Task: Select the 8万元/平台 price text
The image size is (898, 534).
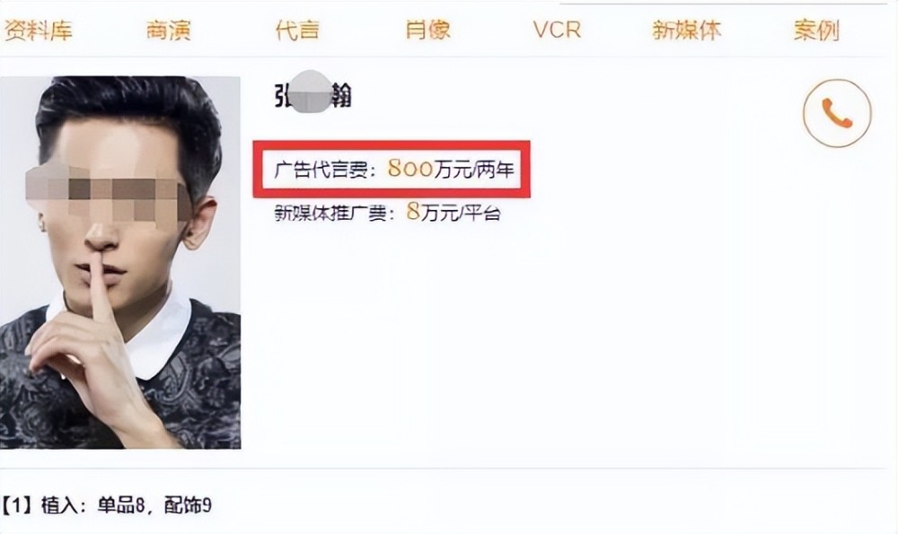Action: [x=453, y=213]
